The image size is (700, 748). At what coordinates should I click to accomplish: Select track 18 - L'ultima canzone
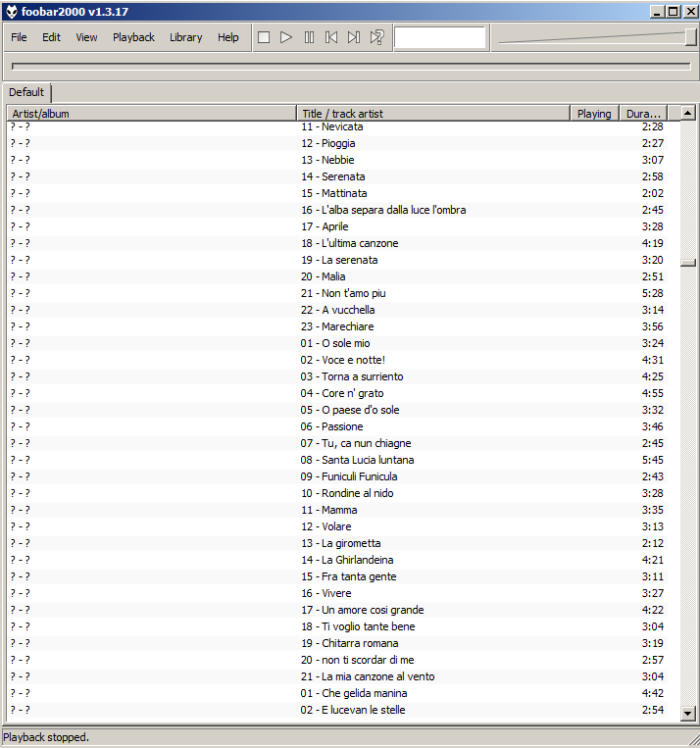[337, 243]
